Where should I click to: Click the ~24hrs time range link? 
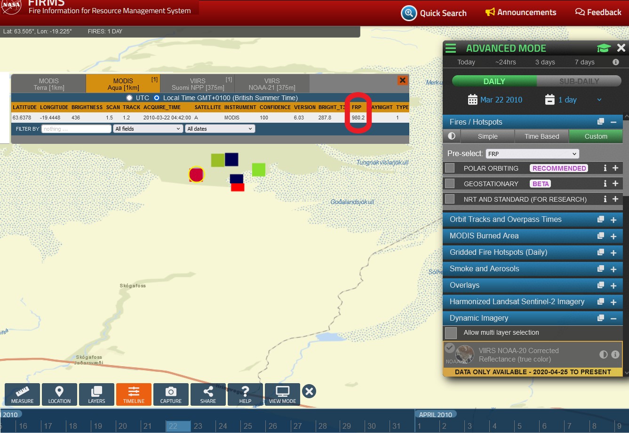click(x=505, y=62)
